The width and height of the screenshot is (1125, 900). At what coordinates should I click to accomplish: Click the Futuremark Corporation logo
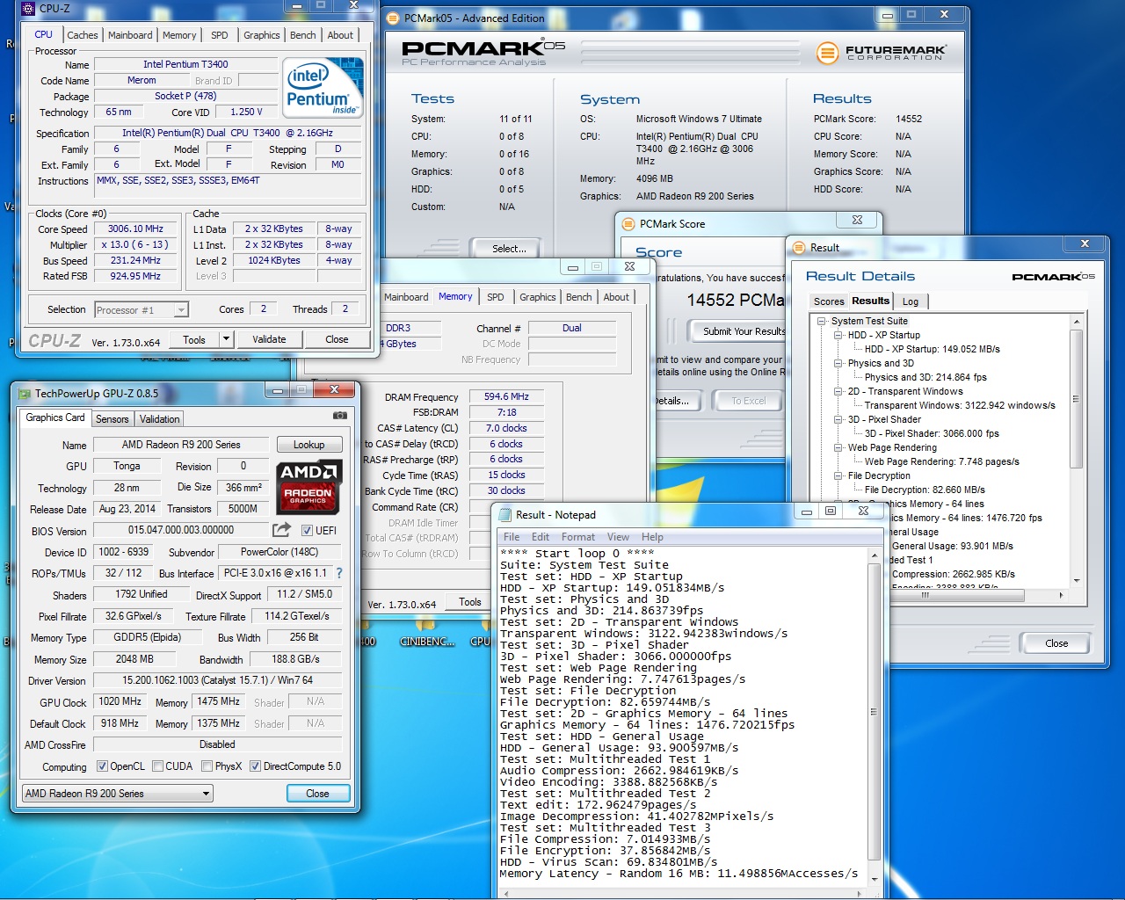pyautogui.click(x=882, y=53)
